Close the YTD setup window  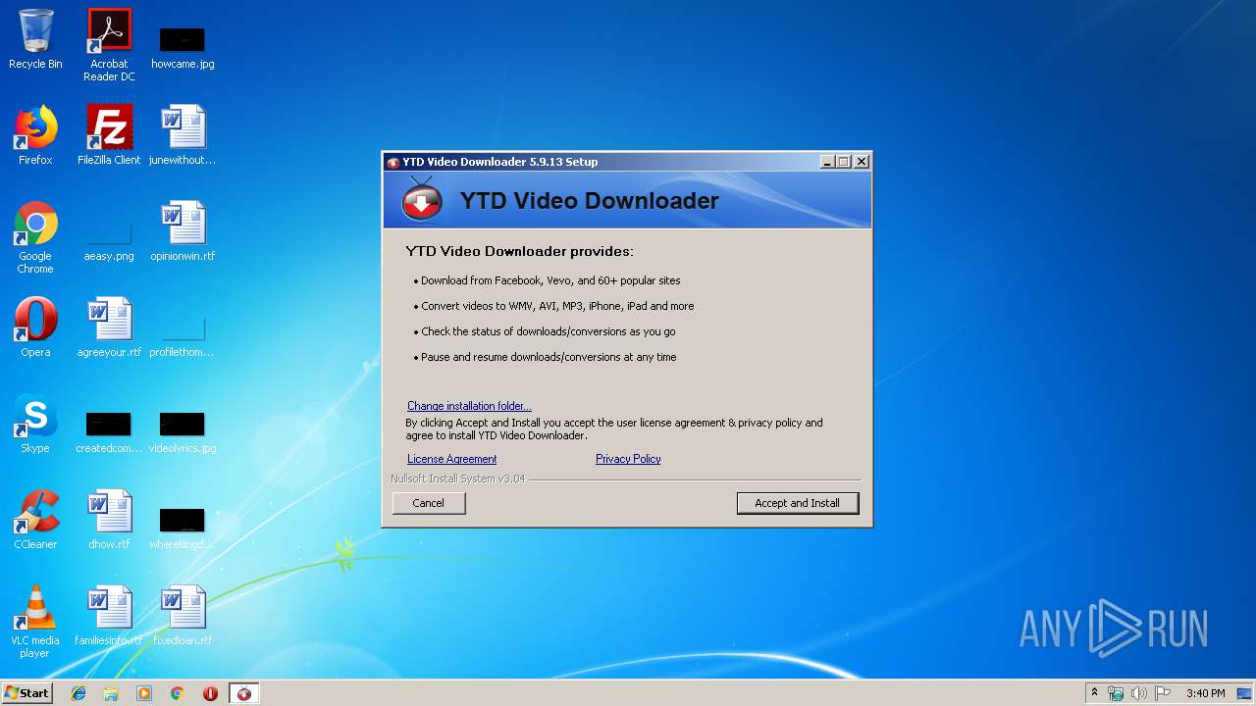tap(862, 162)
